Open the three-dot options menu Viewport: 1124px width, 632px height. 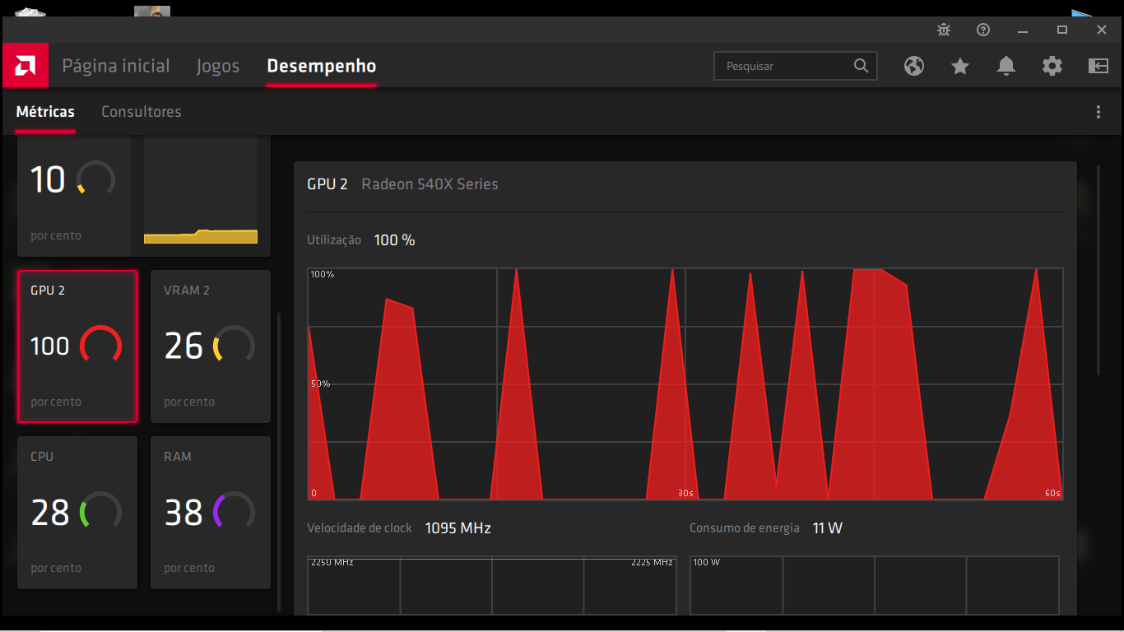point(1098,112)
